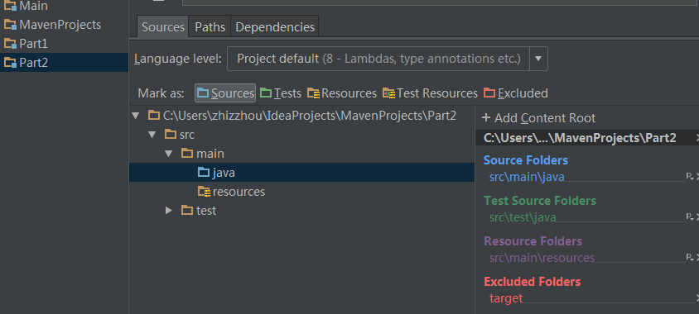
Task: Mark folder as Tests
Action: [281, 93]
